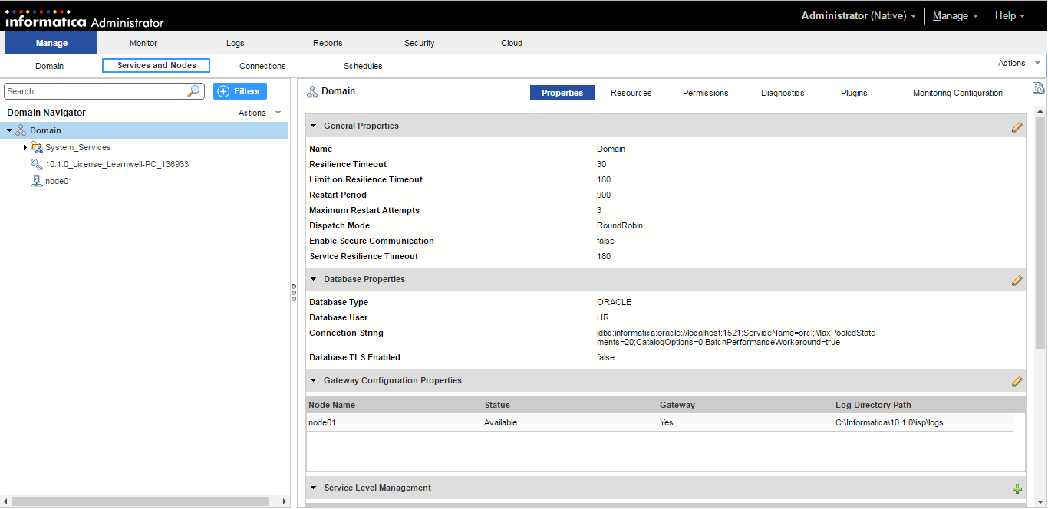Open the Administrator (Native) user menu

(859, 15)
